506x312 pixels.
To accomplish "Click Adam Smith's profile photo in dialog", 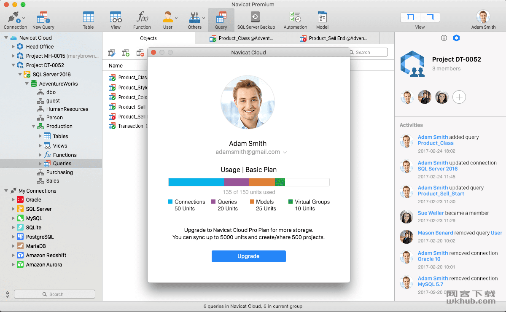I will 248,102.
